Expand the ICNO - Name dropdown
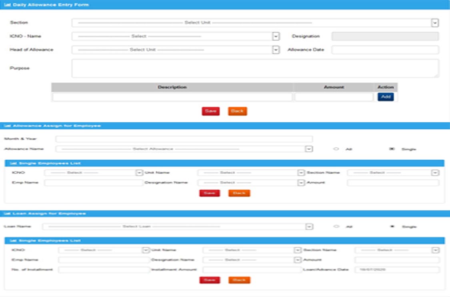This screenshot has width=450, height=297. (x=175, y=36)
